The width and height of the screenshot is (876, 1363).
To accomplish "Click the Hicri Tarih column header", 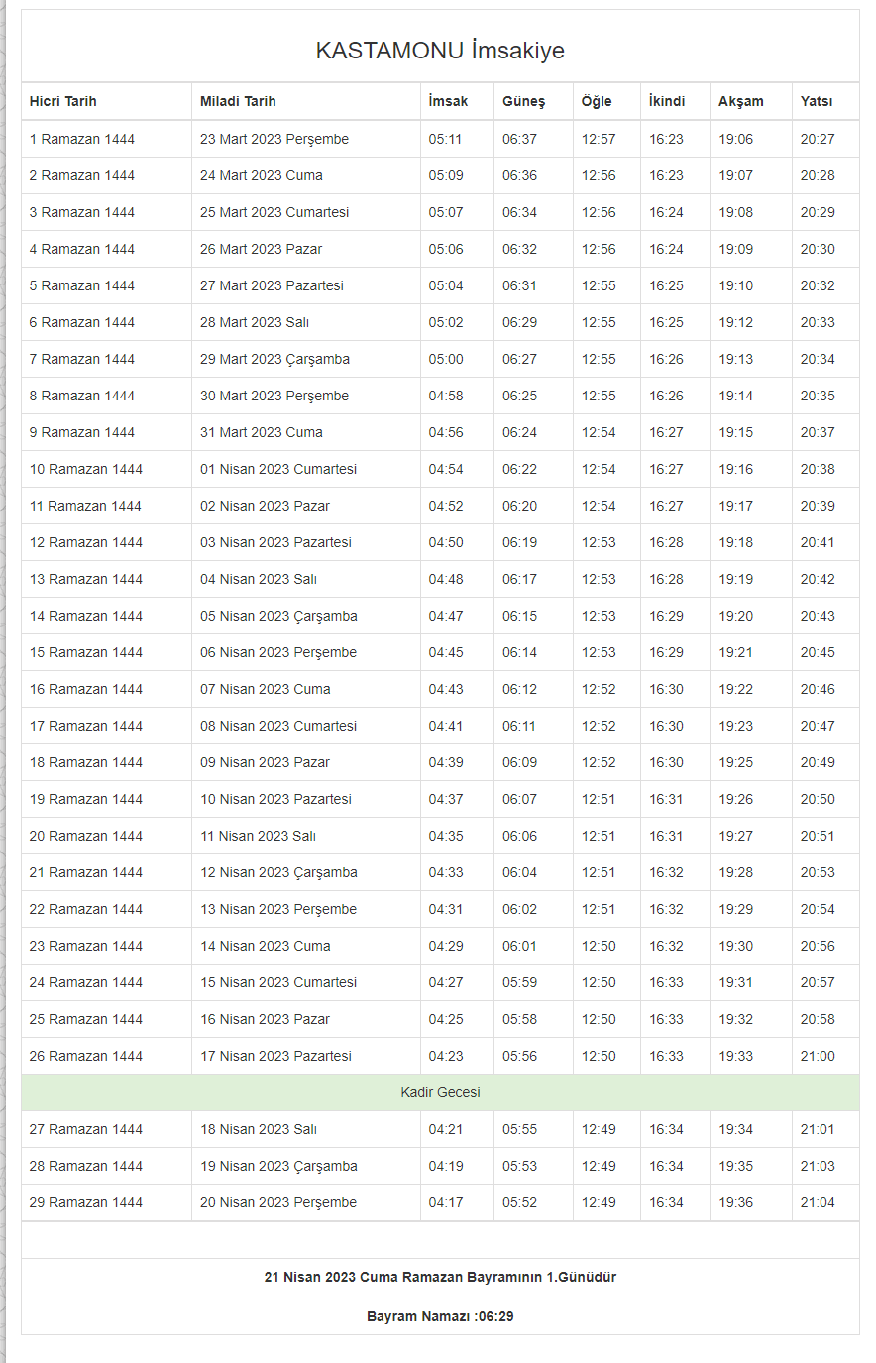I will point(63,101).
